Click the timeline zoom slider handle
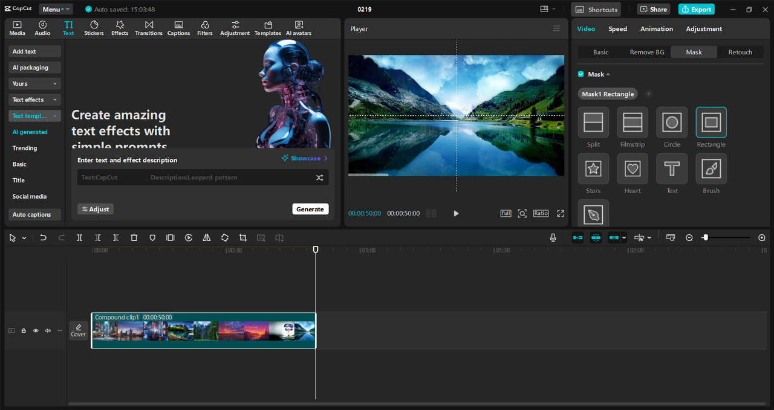Image resolution: width=774 pixels, height=410 pixels. 705,238
